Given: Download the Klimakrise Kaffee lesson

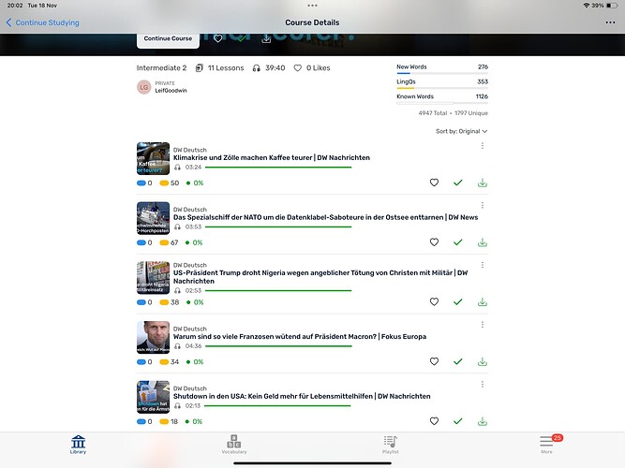Looking at the screenshot, I should (x=483, y=183).
